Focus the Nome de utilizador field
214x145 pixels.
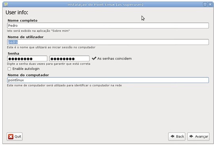(108, 42)
